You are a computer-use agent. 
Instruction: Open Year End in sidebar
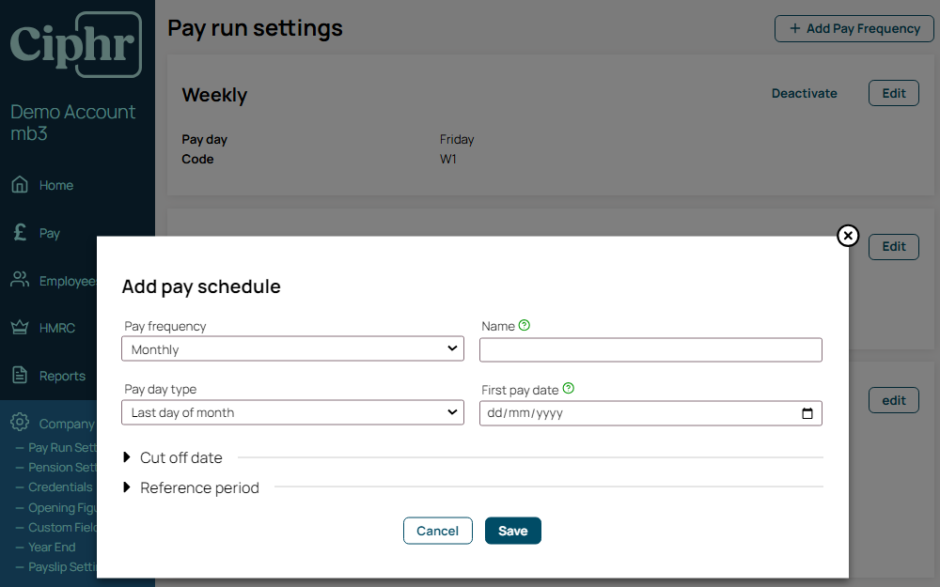(52, 547)
